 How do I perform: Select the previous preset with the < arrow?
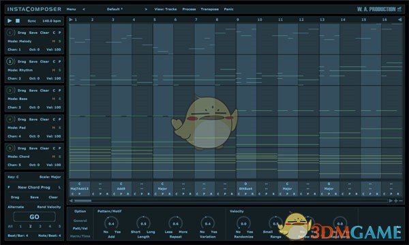pos(84,9)
